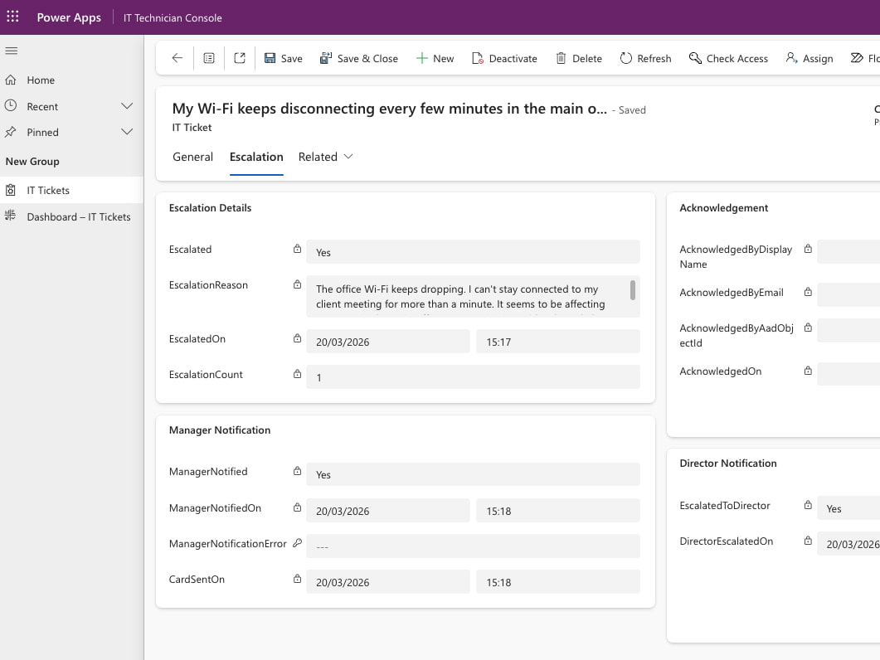Switch to the General tab
The image size is (880, 660).
(192, 157)
